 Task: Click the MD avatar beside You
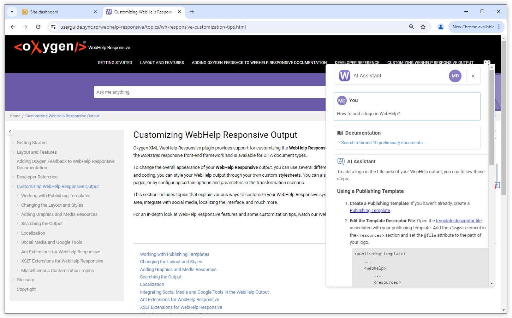pyautogui.click(x=342, y=101)
